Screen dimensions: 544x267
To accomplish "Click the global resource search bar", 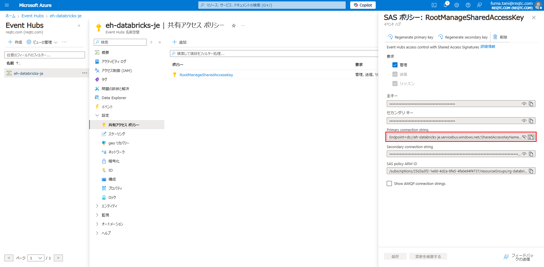I will (x=271, y=5).
